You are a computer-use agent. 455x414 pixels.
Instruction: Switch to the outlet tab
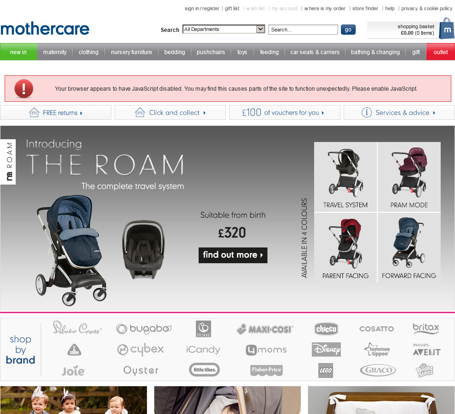(x=441, y=52)
